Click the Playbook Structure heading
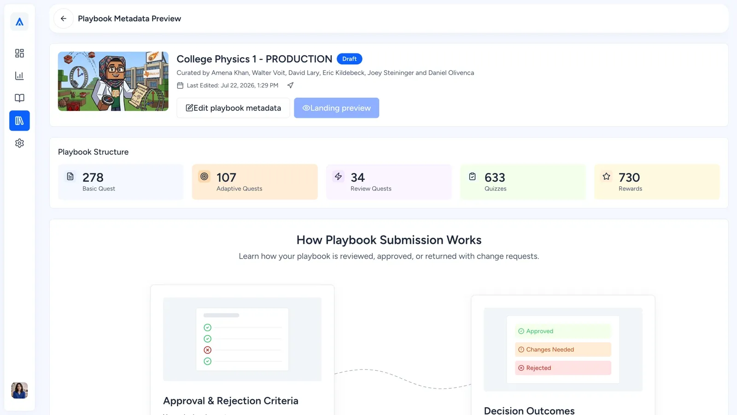737x415 pixels. [93, 152]
